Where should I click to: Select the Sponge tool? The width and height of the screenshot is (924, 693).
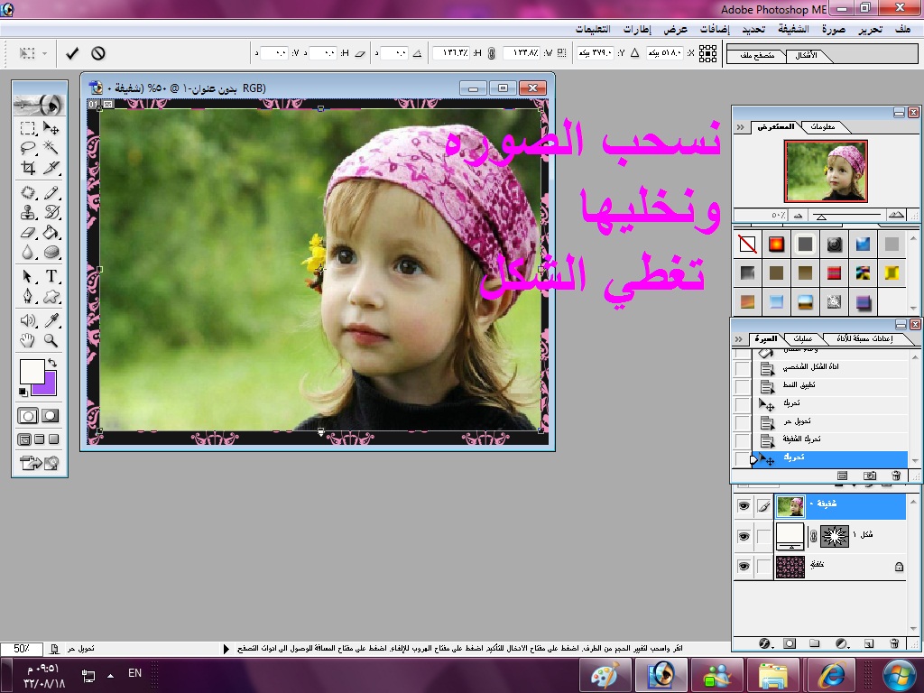tap(51, 253)
